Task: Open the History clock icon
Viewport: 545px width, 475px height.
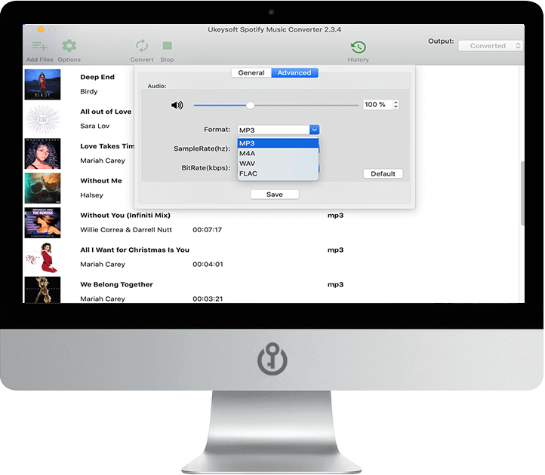Action: point(358,47)
